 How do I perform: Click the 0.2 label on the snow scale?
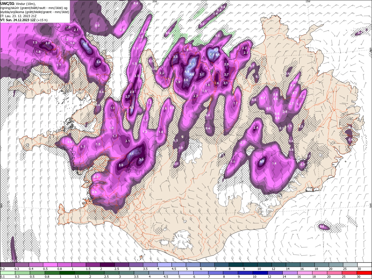[x=2, y=269]
